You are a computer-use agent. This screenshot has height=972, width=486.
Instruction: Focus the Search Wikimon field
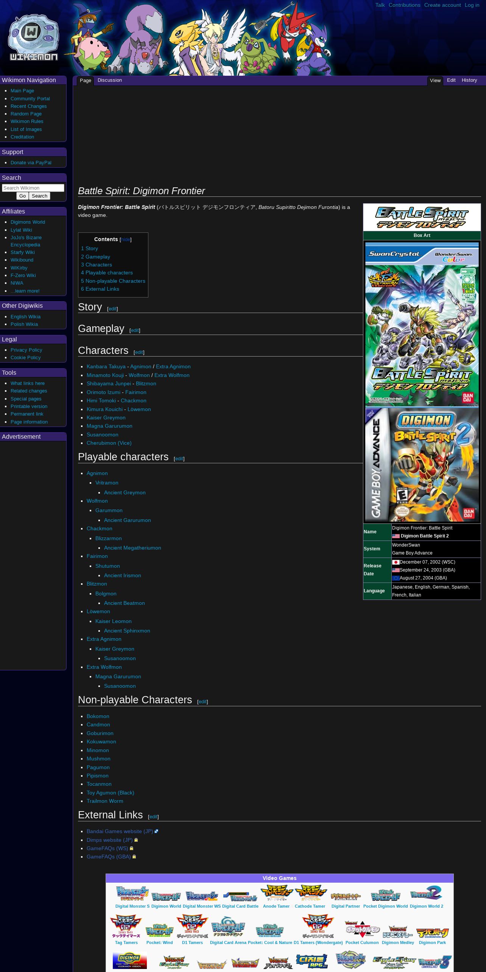[x=33, y=188]
